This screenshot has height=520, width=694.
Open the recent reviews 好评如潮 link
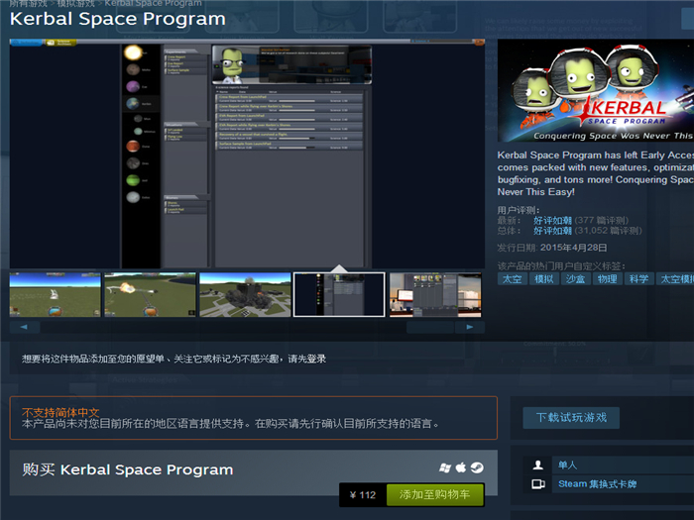pyautogui.click(x=552, y=220)
